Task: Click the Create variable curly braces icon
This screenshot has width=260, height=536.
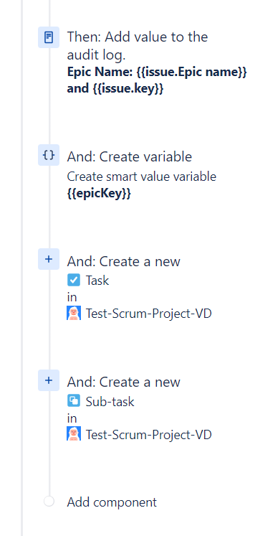Action: 49,155
